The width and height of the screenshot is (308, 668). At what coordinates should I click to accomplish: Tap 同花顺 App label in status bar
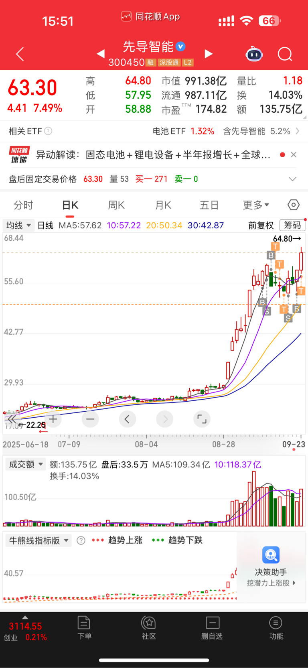150,16
